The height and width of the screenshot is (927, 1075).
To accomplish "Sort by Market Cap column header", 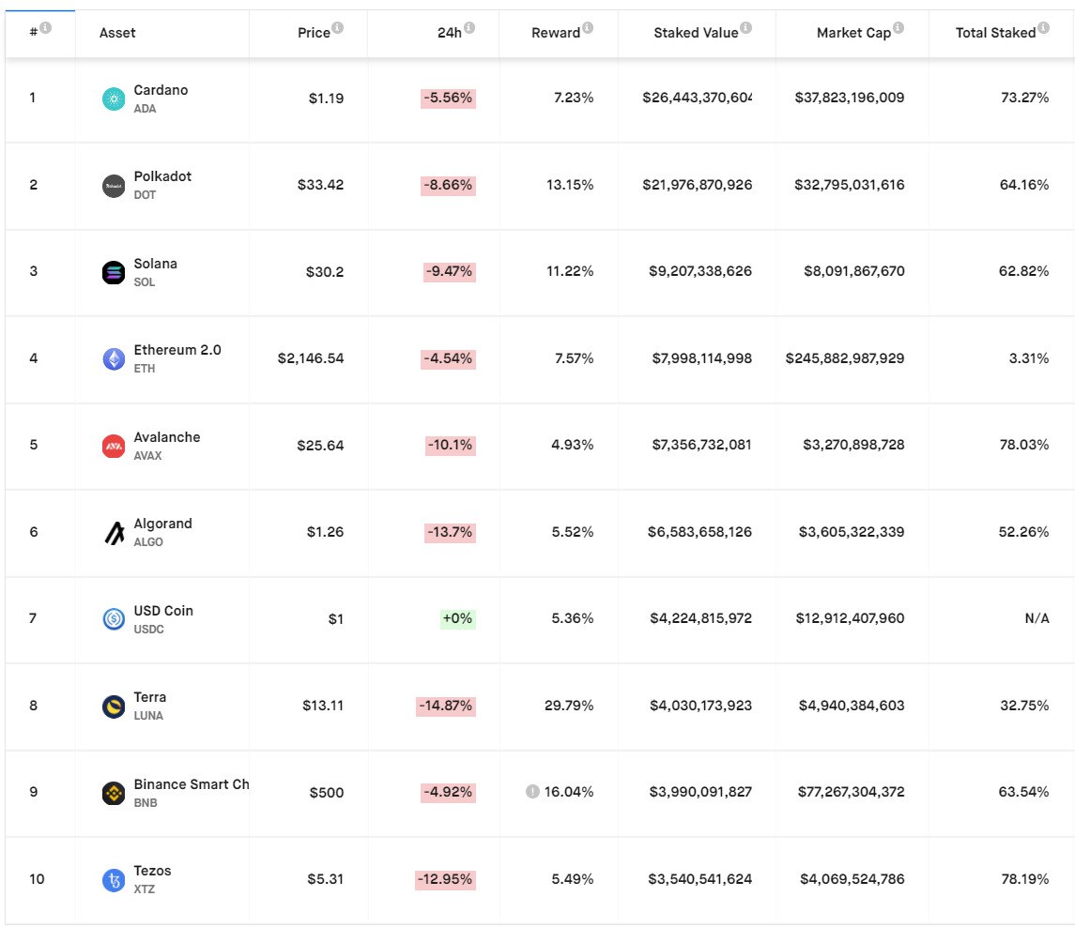I will click(853, 33).
